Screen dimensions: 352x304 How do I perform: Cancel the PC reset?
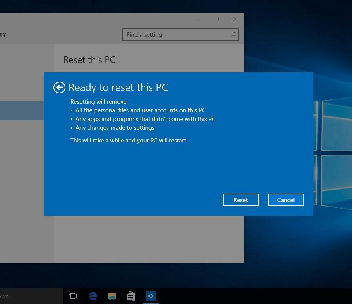click(x=285, y=200)
